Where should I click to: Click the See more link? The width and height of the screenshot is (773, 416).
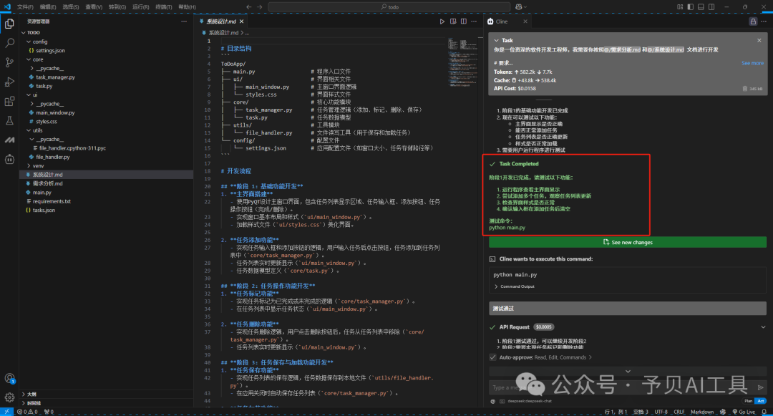click(752, 63)
